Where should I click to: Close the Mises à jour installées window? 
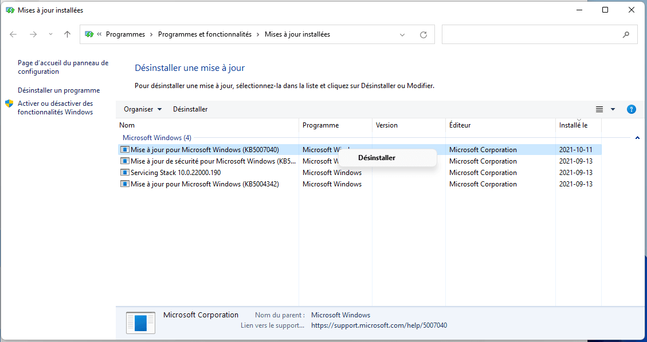[632, 10]
